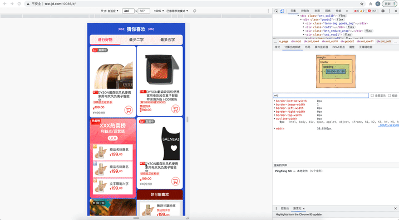Viewport: 399px width, 220px height.
Task: Expand the width computed property
Action: [274, 128]
